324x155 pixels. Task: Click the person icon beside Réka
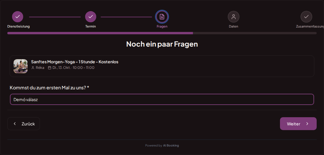point(33,68)
